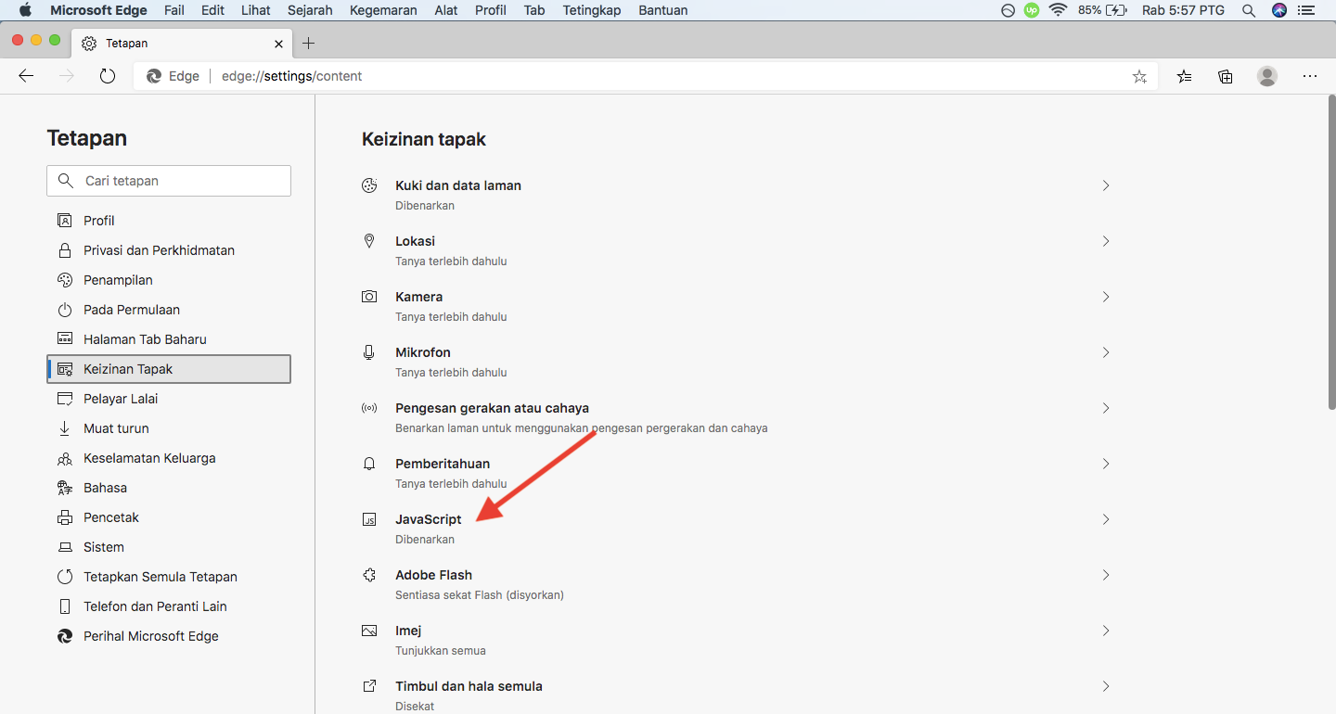Viewport: 1336px width, 714px height.
Task: Click the page vertical scrollbar
Action: (1331, 250)
